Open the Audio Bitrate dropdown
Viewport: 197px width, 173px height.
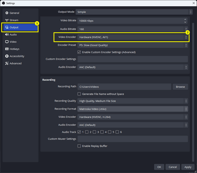[133, 29]
